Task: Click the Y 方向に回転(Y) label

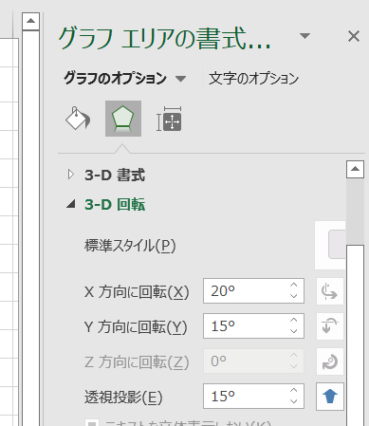Action: [x=136, y=326]
